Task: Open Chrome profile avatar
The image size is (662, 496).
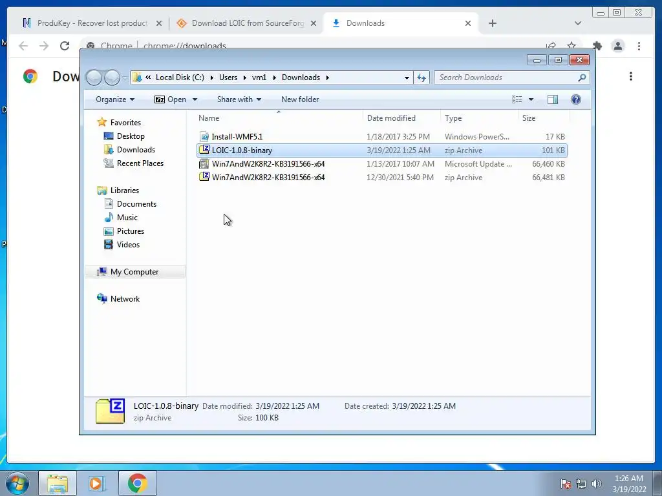Action: click(617, 46)
